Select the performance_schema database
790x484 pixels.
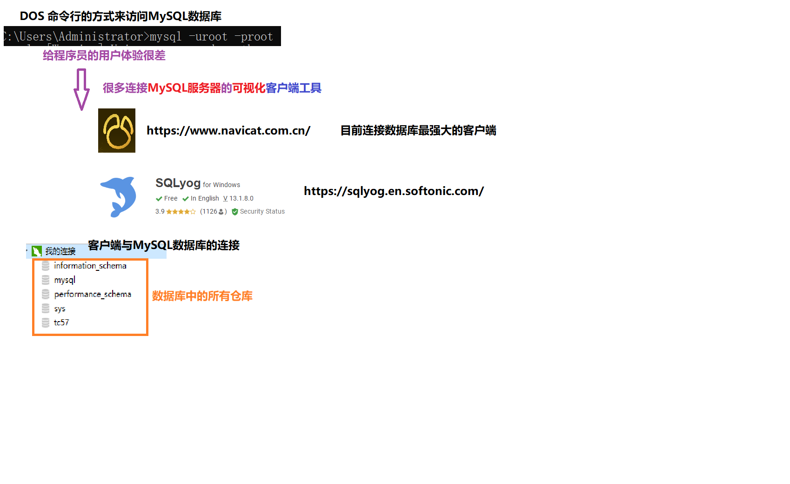point(93,294)
